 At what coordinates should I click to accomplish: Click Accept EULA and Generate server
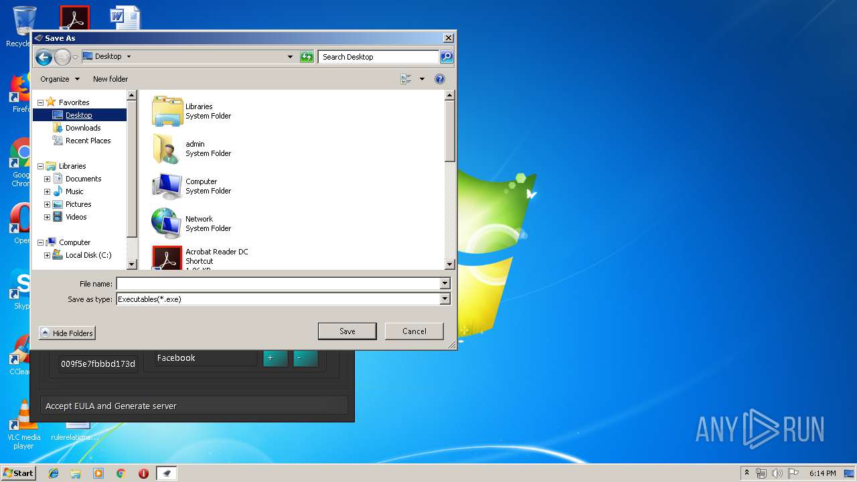click(x=194, y=406)
